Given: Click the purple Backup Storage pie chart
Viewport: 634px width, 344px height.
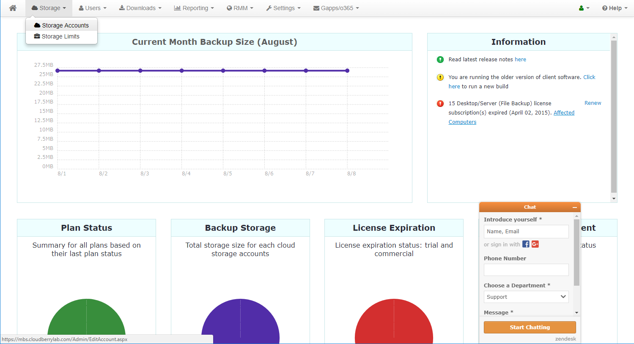Looking at the screenshot, I should point(240,321).
